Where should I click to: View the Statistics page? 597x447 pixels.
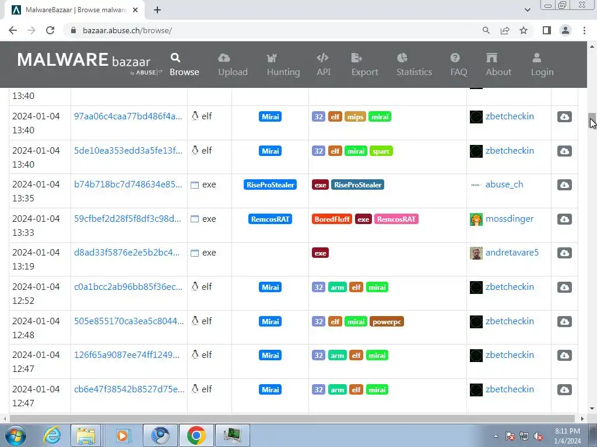tap(414, 65)
